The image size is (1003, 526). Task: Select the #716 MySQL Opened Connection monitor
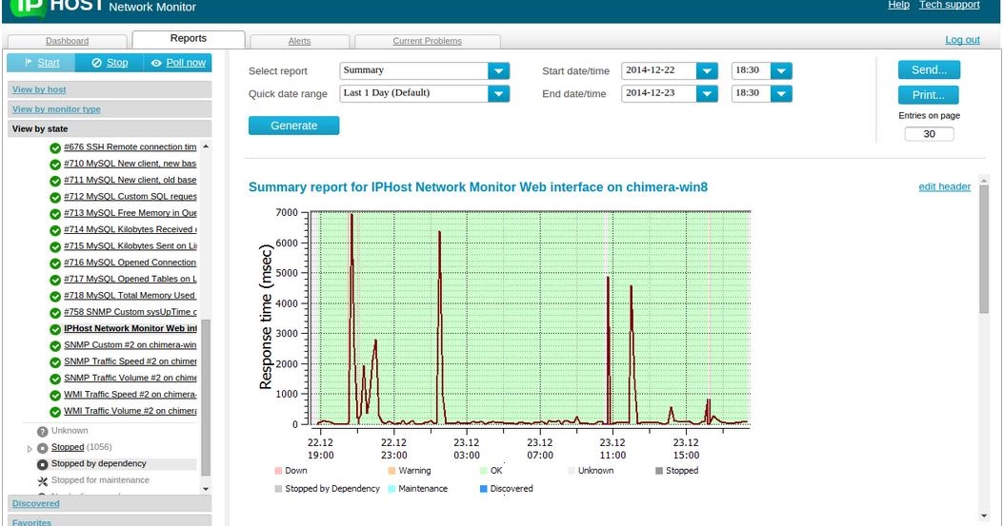[x=130, y=263]
